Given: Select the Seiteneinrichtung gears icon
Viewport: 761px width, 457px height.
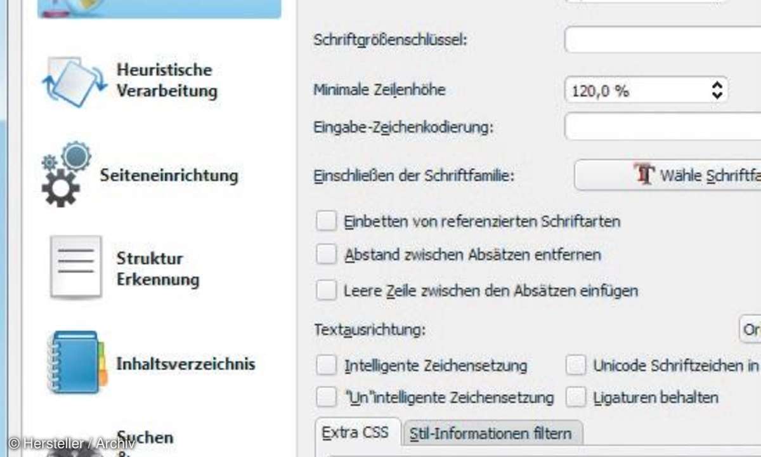Looking at the screenshot, I should 66,174.
